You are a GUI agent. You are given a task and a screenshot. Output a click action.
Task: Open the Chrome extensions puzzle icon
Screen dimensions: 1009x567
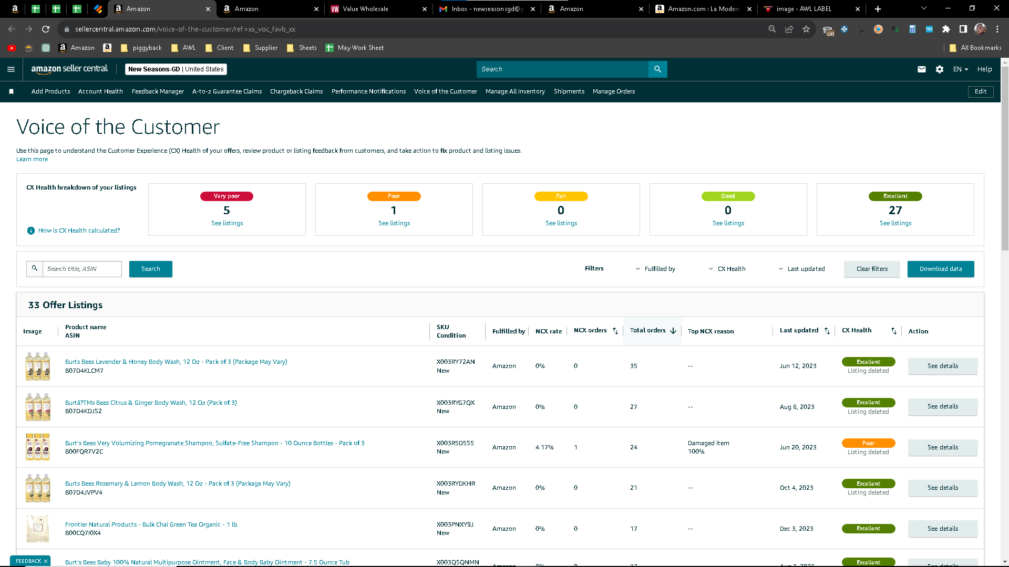point(946,29)
